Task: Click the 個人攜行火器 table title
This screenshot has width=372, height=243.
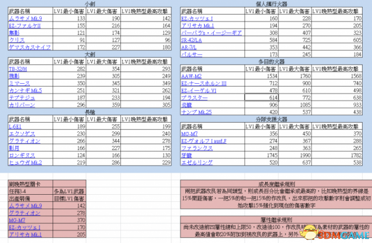Action: [x=271, y=4]
